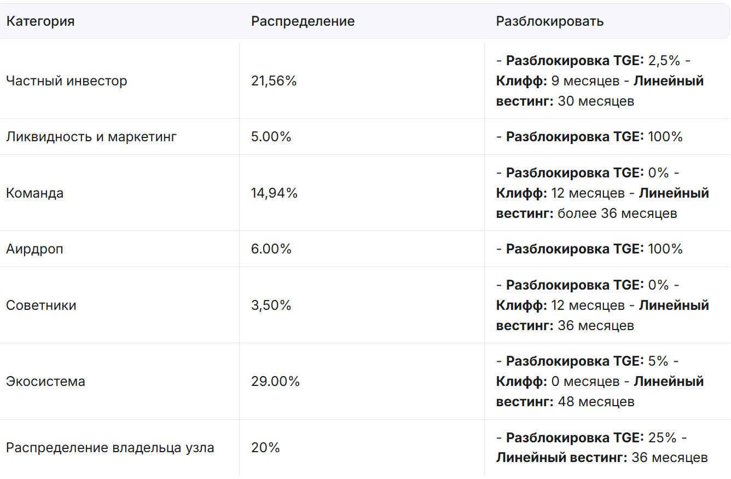Image resolution: width=731 pixels, height=479 pixels.
Task: Click the 3,50% allocation value
Action: (271, 305)
